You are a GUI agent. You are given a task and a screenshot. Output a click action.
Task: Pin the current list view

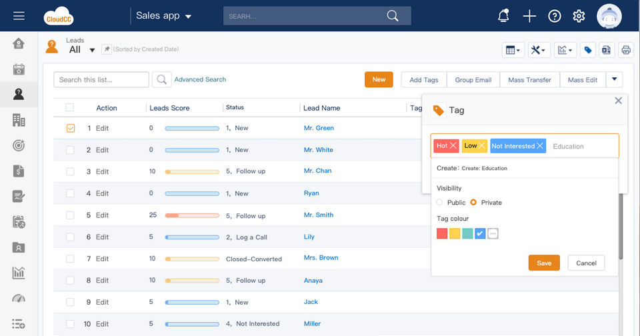pyautogui.click(x=107, y=49)
